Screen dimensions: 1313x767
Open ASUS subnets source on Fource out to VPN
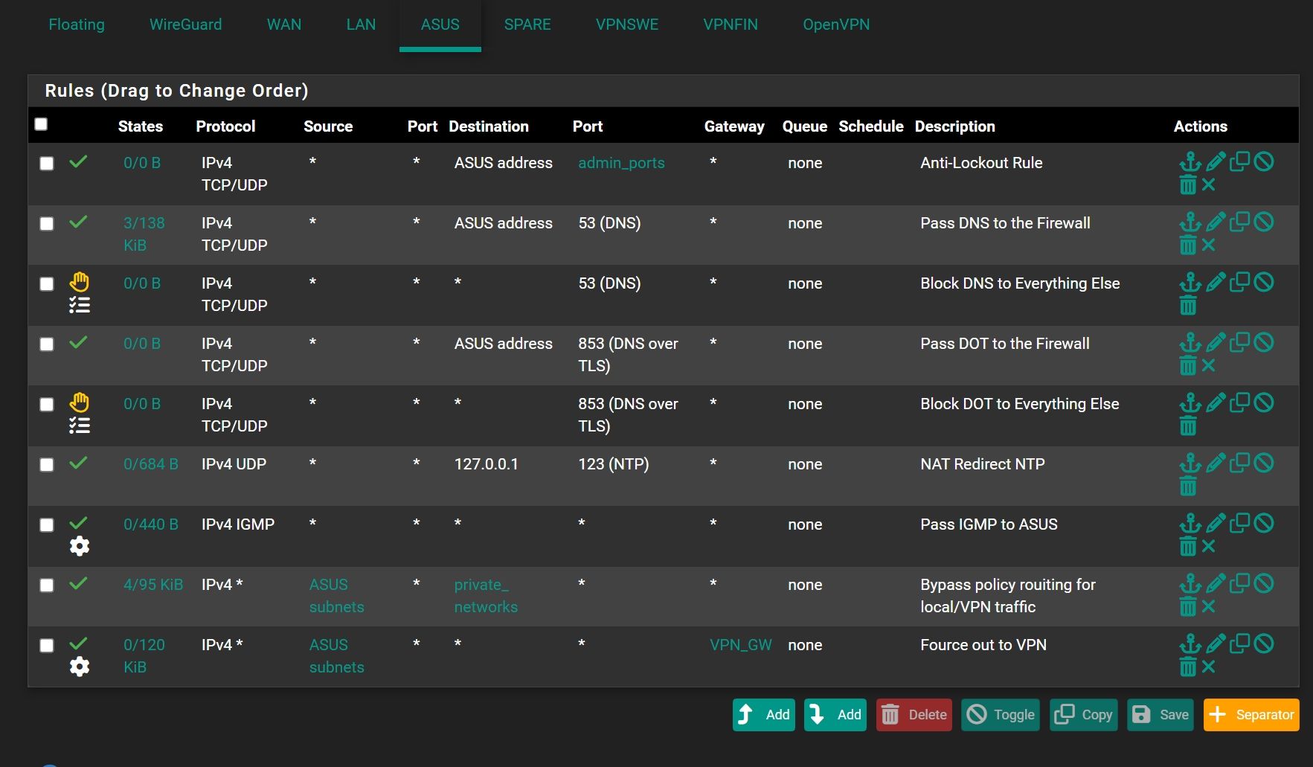tap(337, 656)
